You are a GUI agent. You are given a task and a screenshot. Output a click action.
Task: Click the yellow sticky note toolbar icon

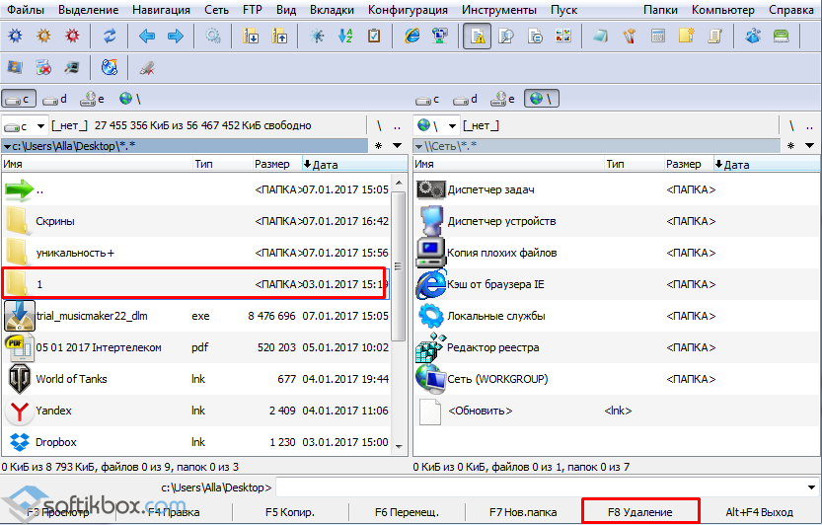tap(686, 37)
